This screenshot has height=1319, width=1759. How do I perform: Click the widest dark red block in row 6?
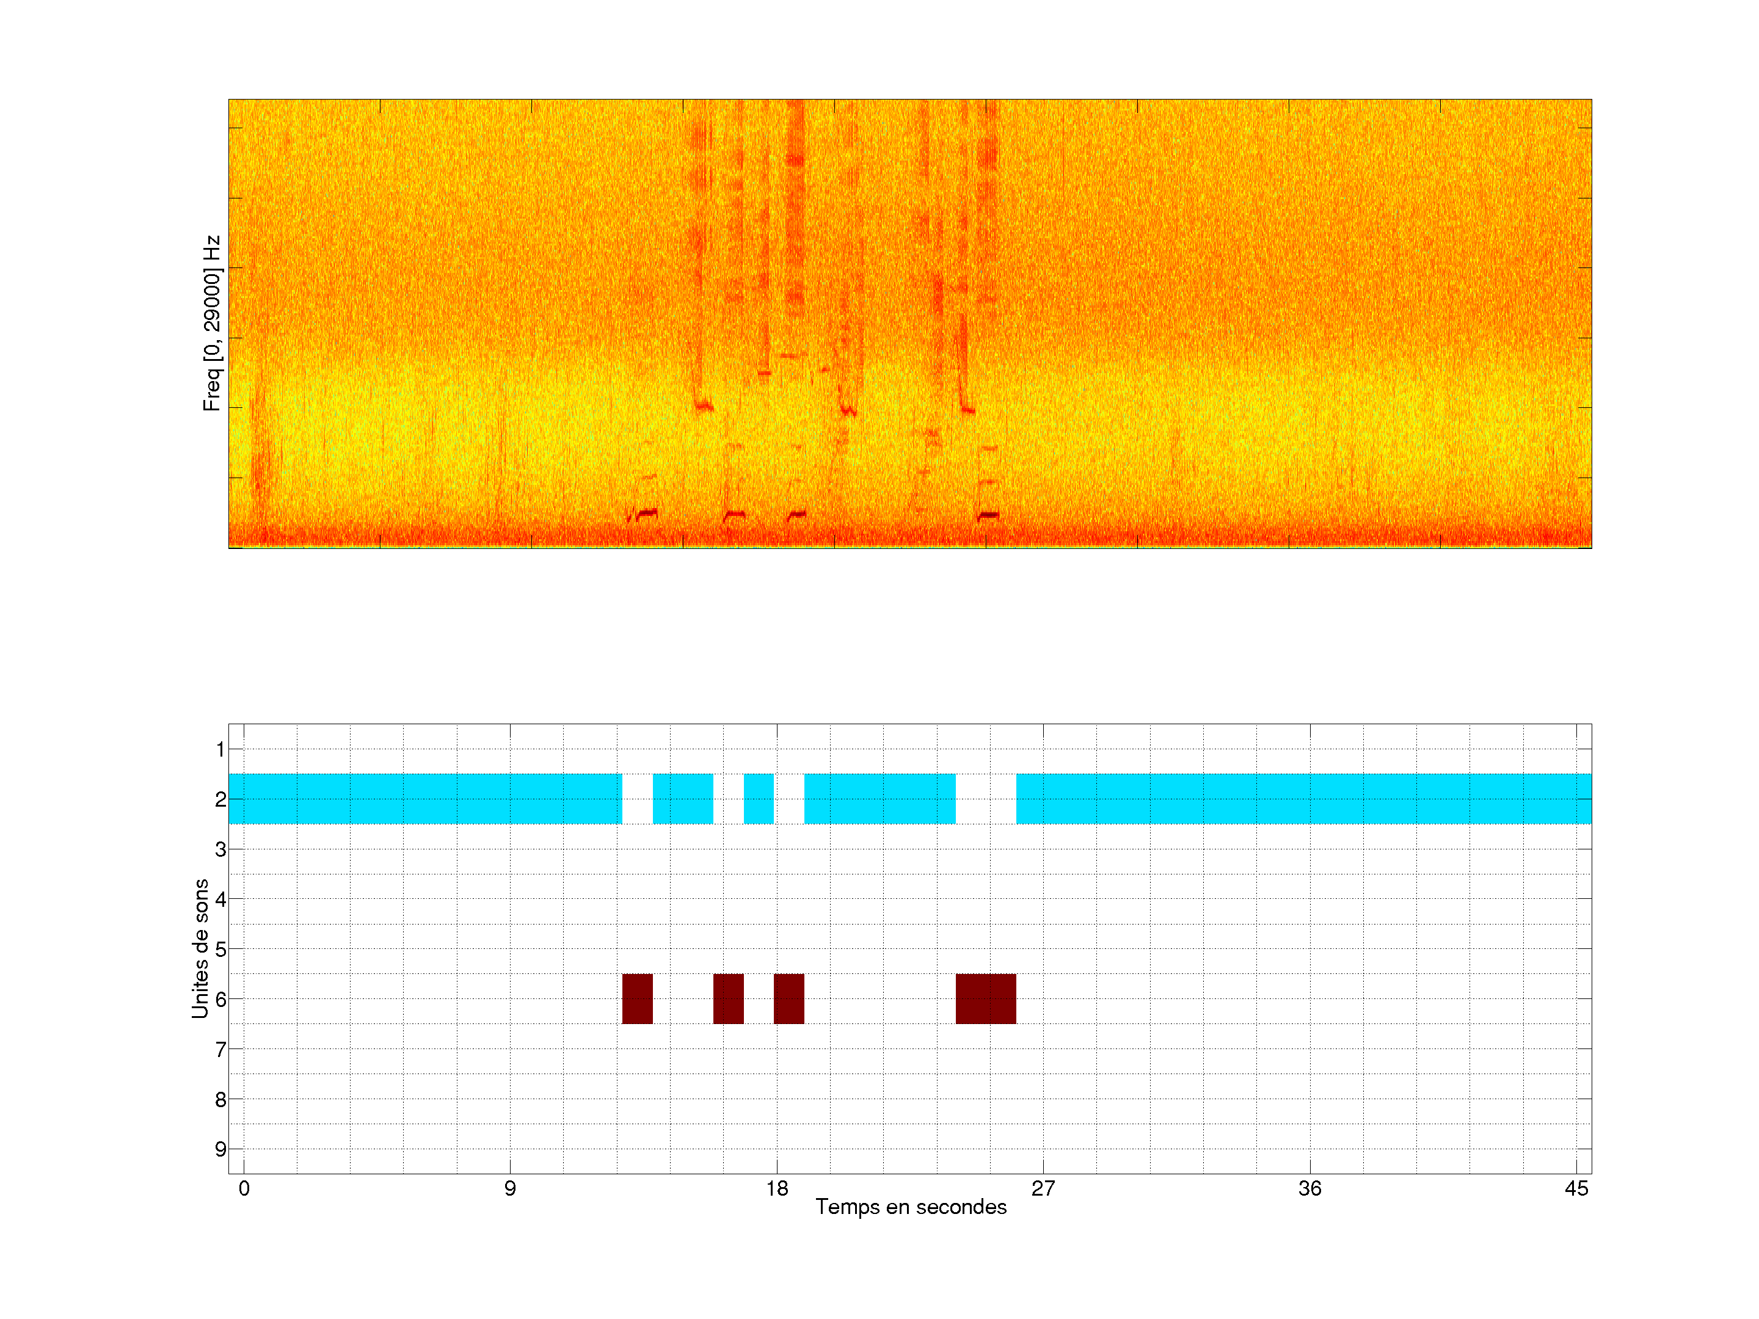pos(985,998)
